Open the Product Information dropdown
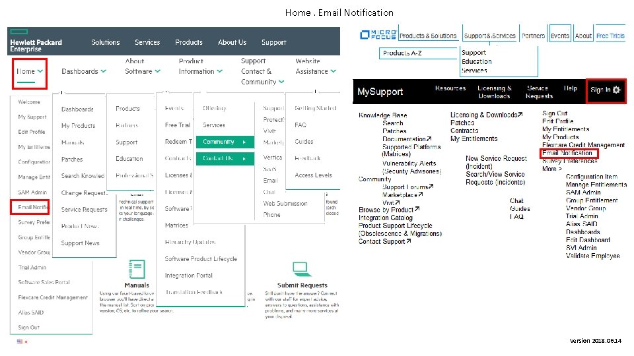This screenshot has height=356, width=634. [x=201, y=66]
